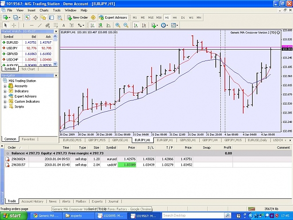This screenshot has height=220, width=293.
Task: Toggle the Expert Advisors button
Action: (113, 17)
